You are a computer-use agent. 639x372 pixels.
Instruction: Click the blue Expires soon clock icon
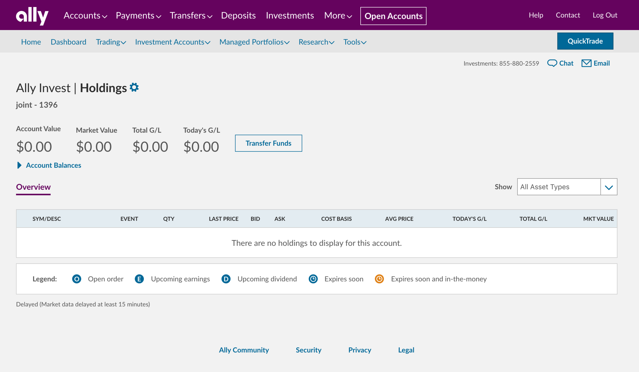click(x=313, y=279)
